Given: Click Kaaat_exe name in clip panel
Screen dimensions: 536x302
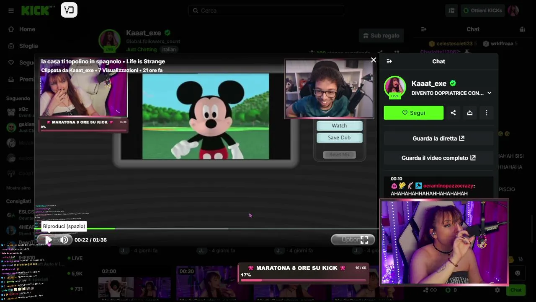Looking at the screenshot, I should [x=429, y=83].
